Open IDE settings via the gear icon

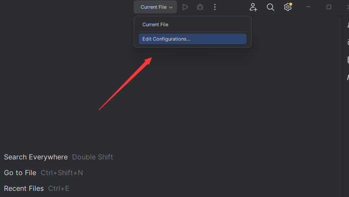tap(287, 7)
